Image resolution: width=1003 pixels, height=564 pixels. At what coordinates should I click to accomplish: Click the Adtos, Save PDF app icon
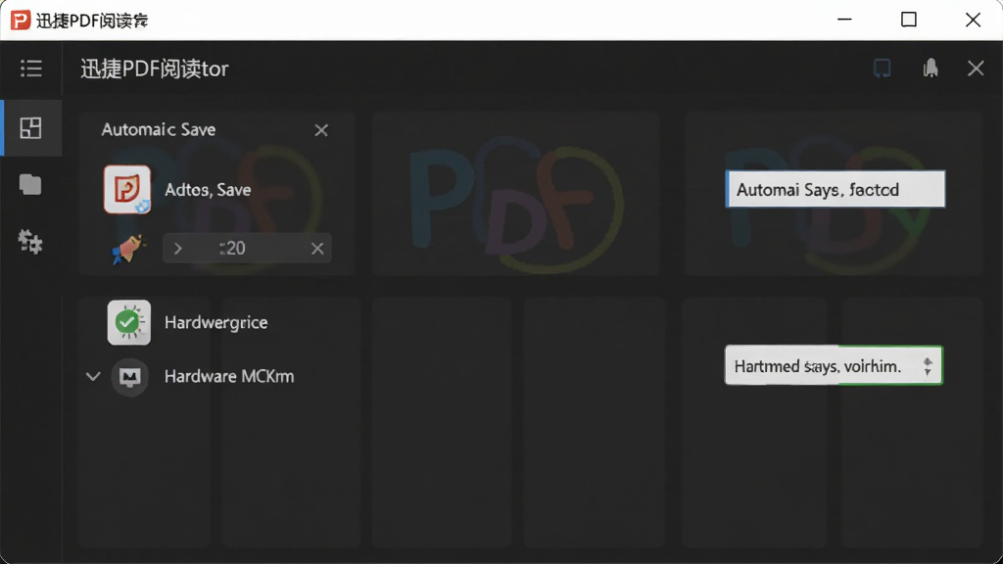(x=127, y=189)
